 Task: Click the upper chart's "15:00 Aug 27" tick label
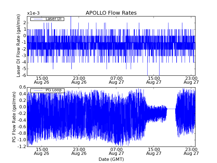click(x=154, y=80)
